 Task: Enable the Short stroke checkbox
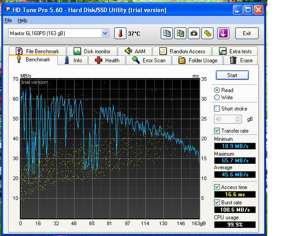click(217, 109)
